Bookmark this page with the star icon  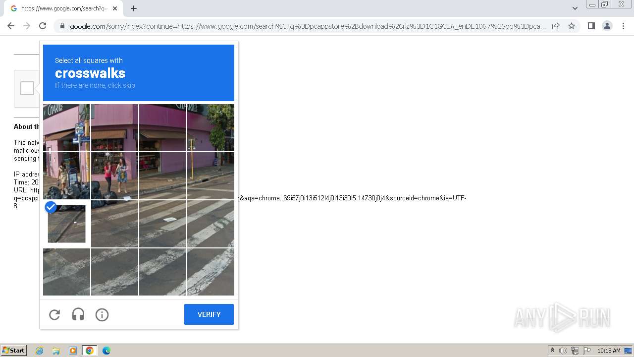(572, 26)
